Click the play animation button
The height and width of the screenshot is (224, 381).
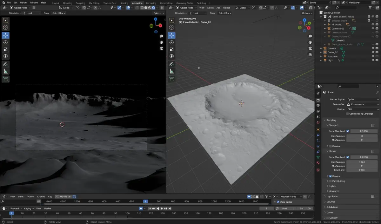click(x=162, y=208)
